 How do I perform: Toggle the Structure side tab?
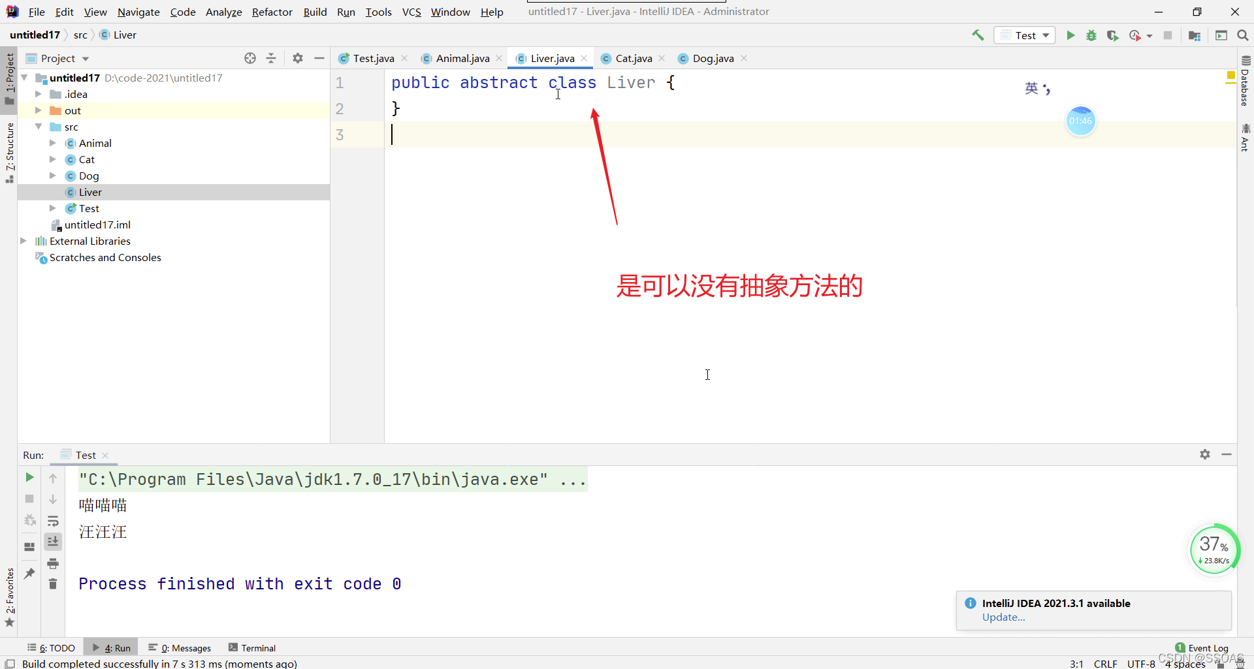coord(9,153)
